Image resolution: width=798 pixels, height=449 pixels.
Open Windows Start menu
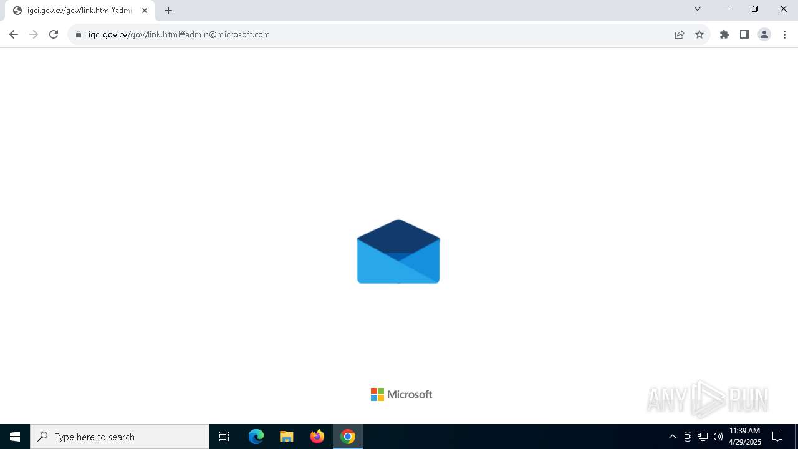coord(15,437)
